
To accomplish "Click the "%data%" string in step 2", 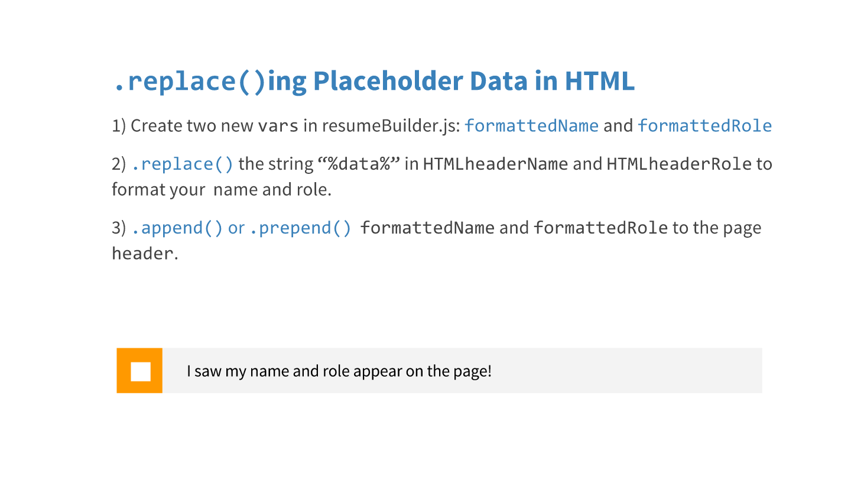I will point(359,164).
